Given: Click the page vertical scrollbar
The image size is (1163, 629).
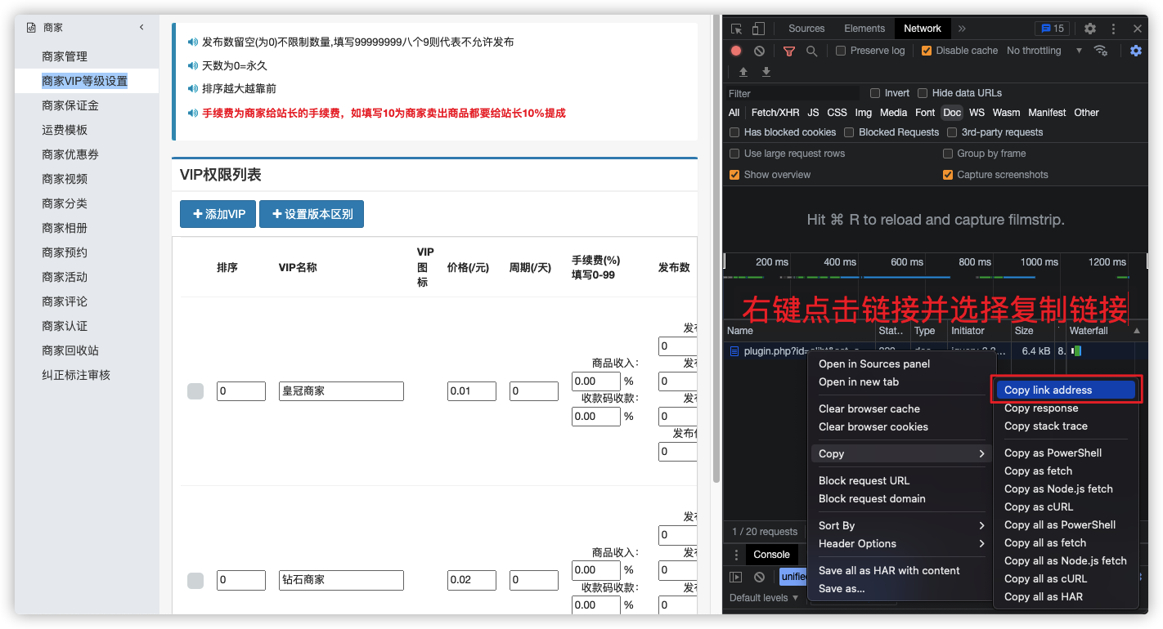Looking at the screenshot, I should [716, 249].
